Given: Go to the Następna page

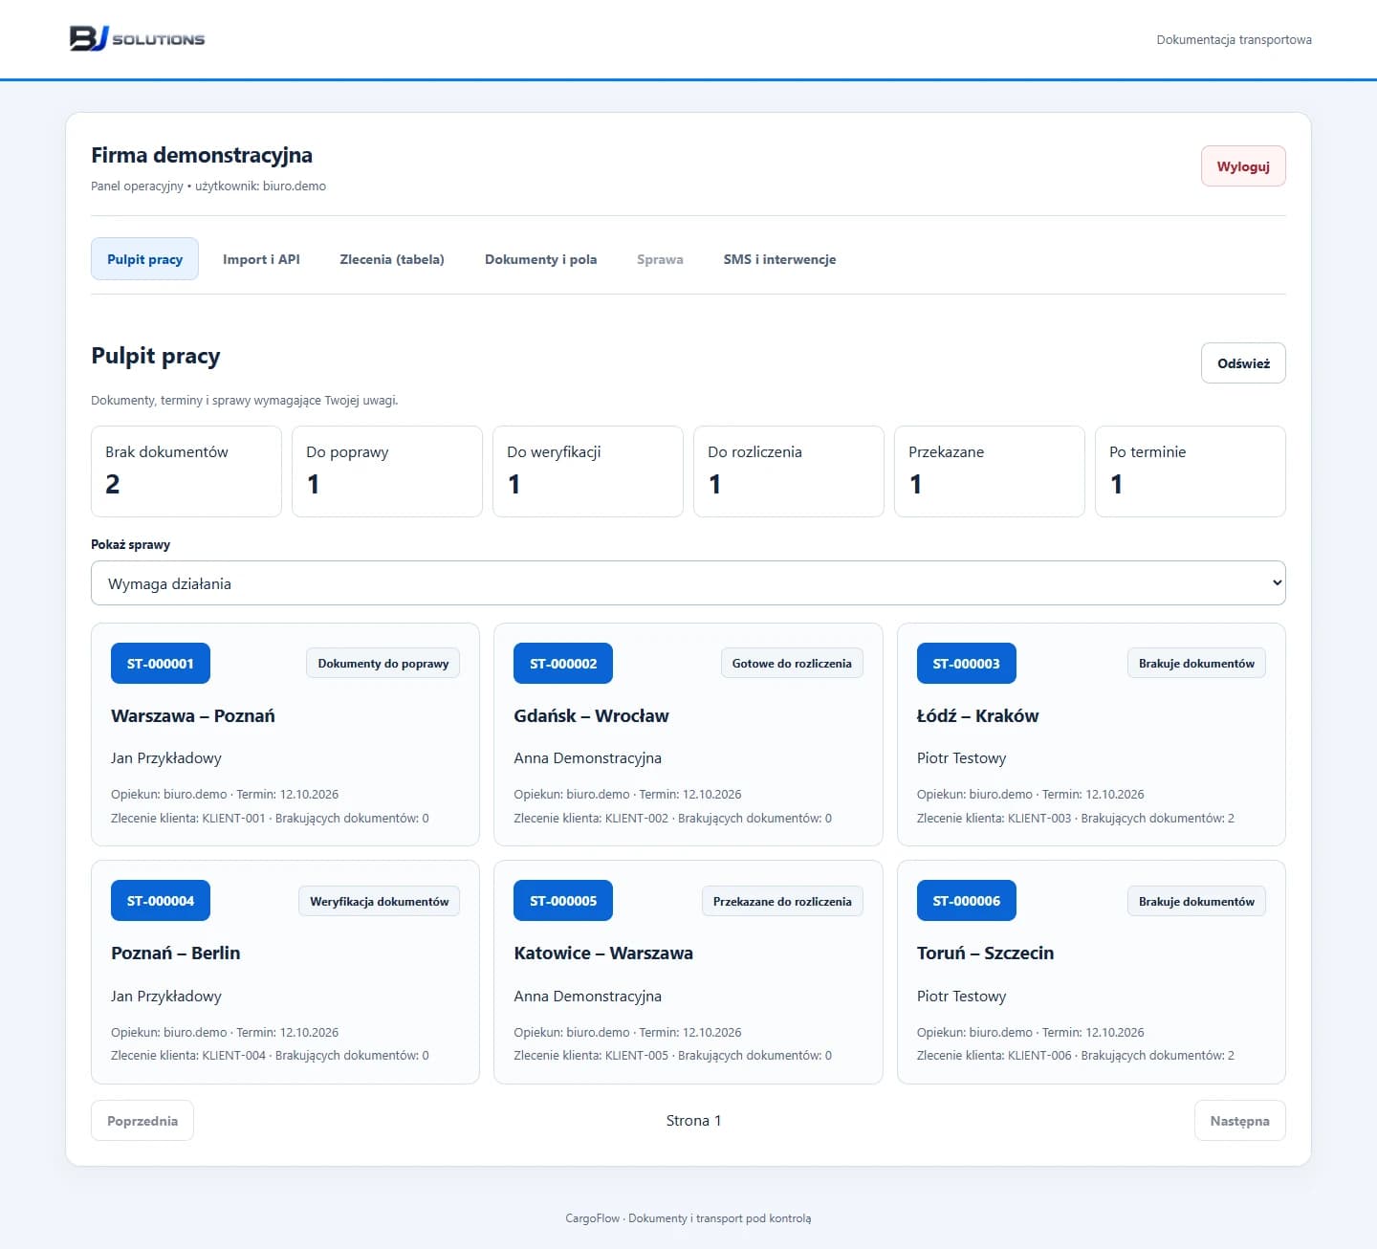Looking at the screenshot, I should tap(1239, 1121).
